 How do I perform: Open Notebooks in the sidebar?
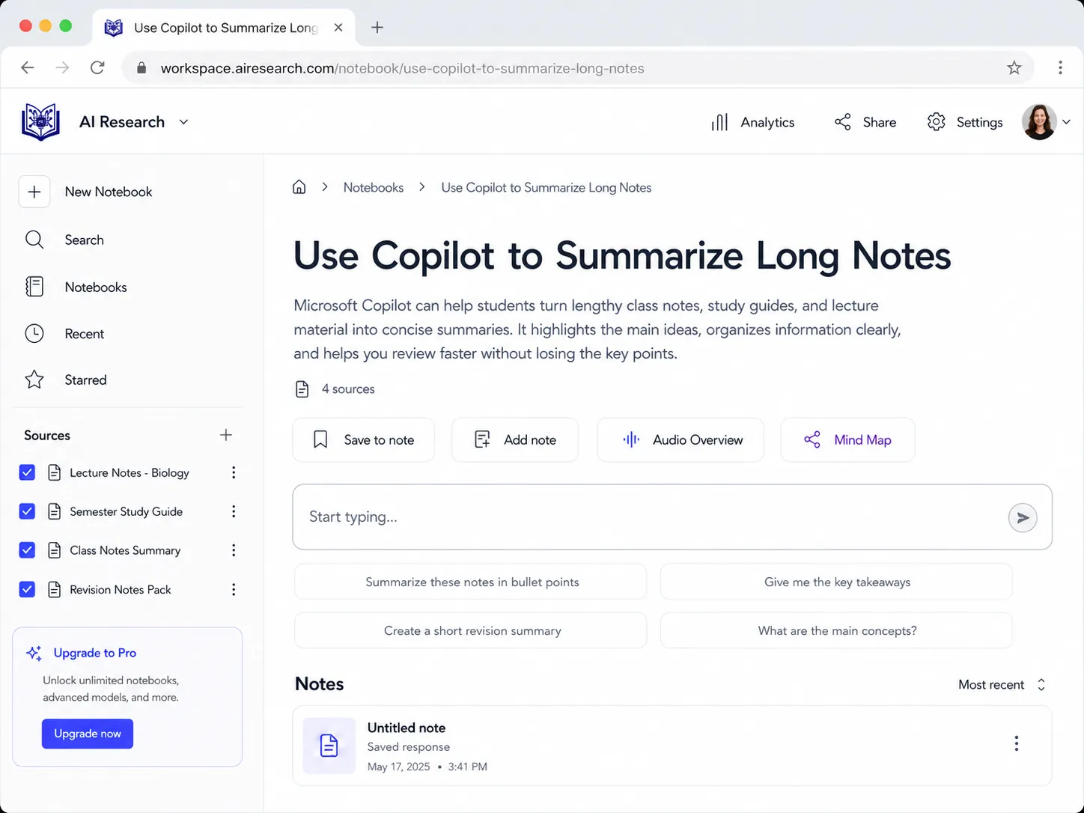tap(96, 287)
